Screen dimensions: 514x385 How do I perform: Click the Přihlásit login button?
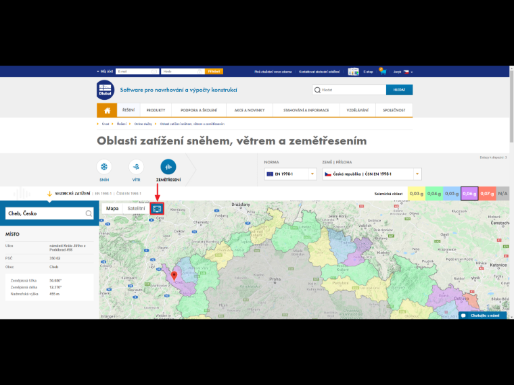214,72
